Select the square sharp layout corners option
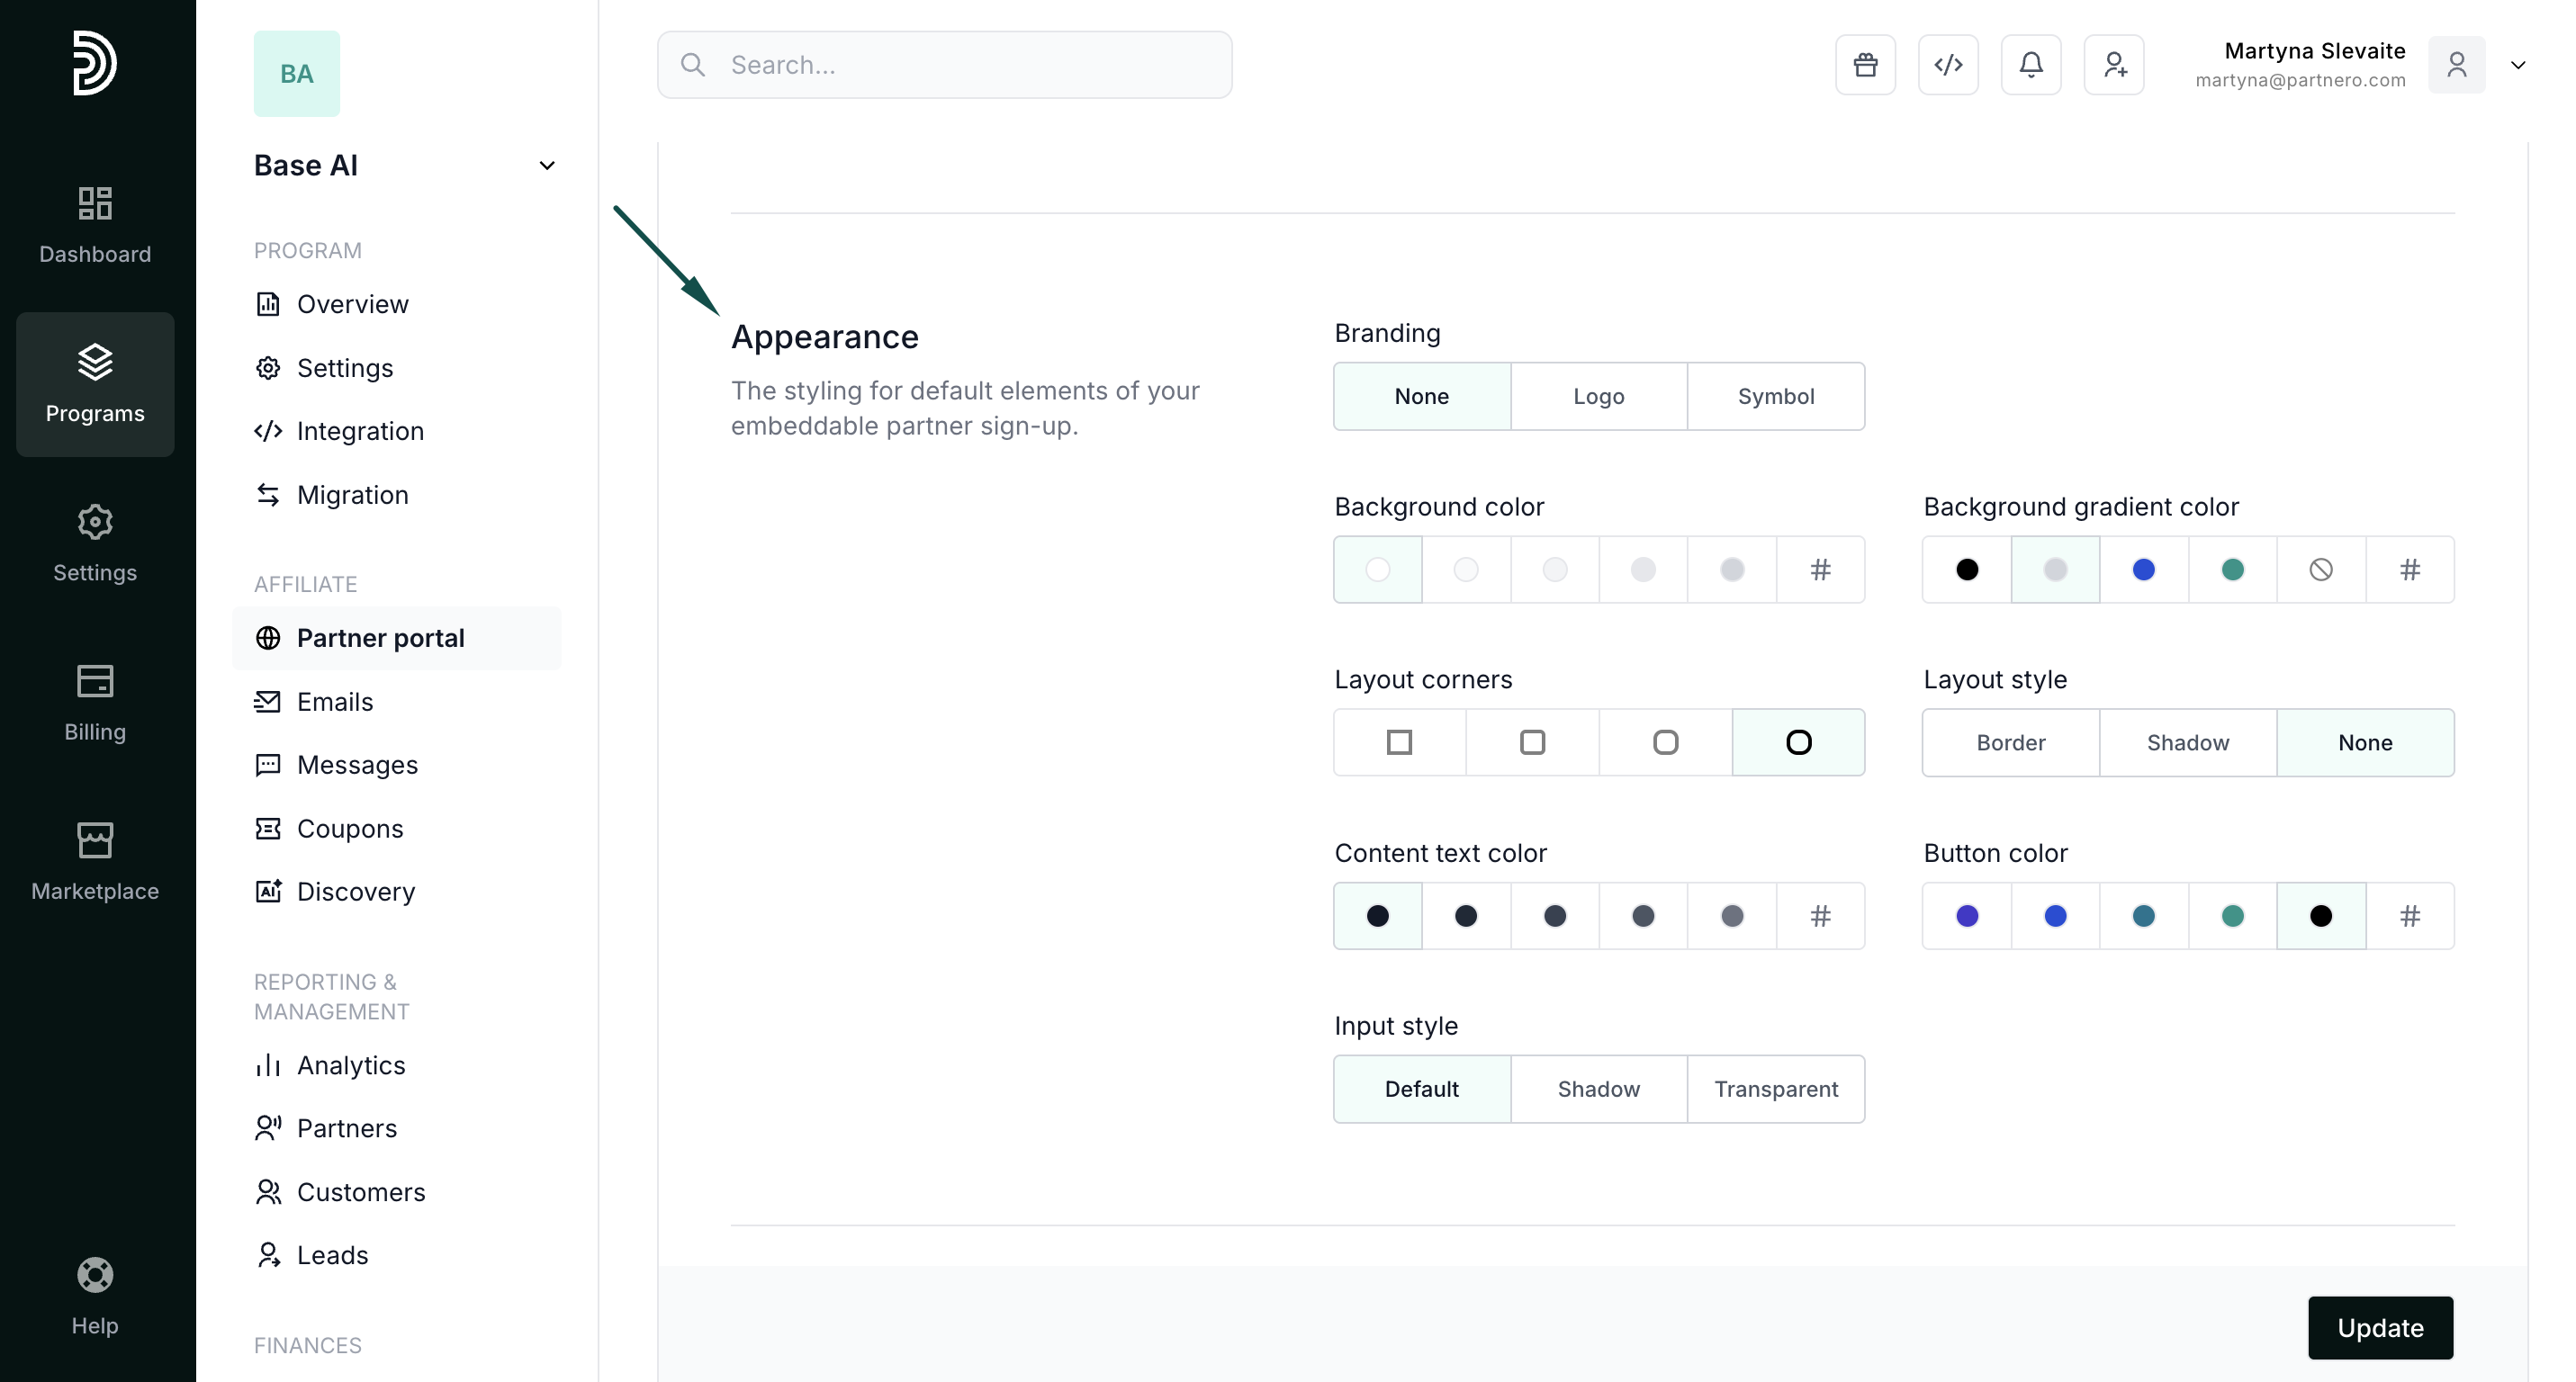 pos(1399,742)
